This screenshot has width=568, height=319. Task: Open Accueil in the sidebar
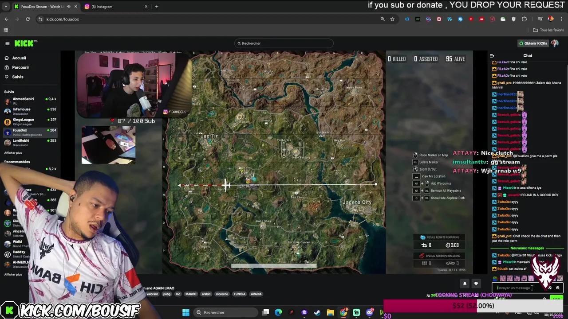19,58
